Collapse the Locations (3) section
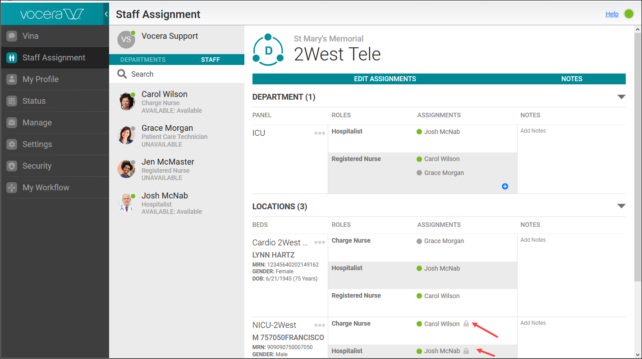642x359 pixels. 621,206
